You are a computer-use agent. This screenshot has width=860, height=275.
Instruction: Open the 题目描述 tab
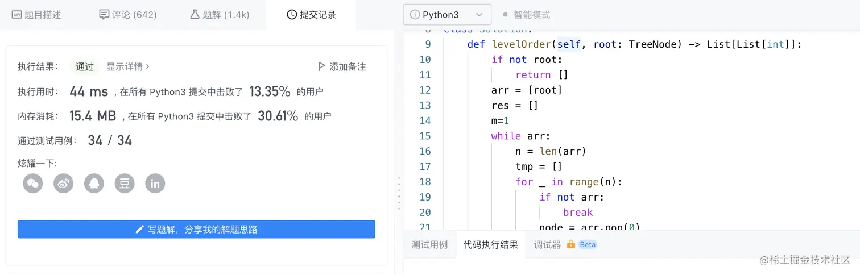36,15
